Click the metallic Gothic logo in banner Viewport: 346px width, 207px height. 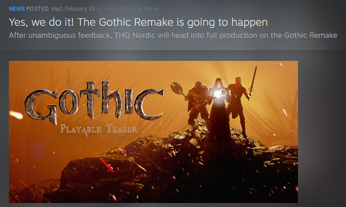pos(94,102)
